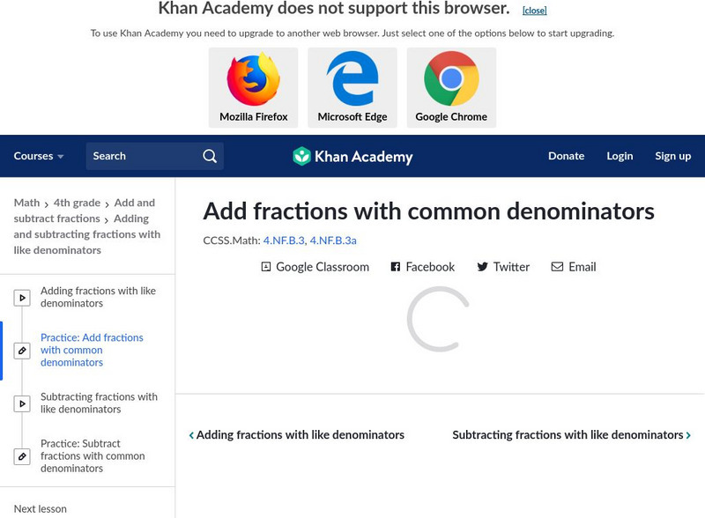Open the Courses dropdown menu

[39, 156]
